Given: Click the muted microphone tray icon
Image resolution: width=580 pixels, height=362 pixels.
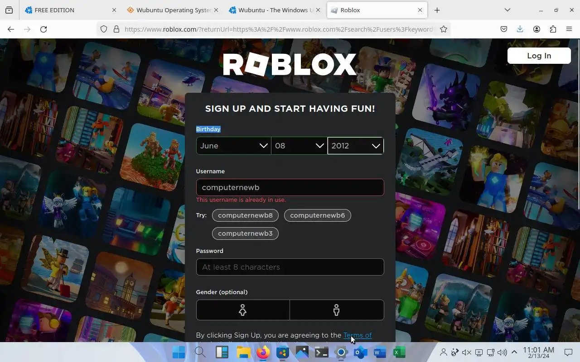Looking at the screenshot, I should tap(467, 352).
